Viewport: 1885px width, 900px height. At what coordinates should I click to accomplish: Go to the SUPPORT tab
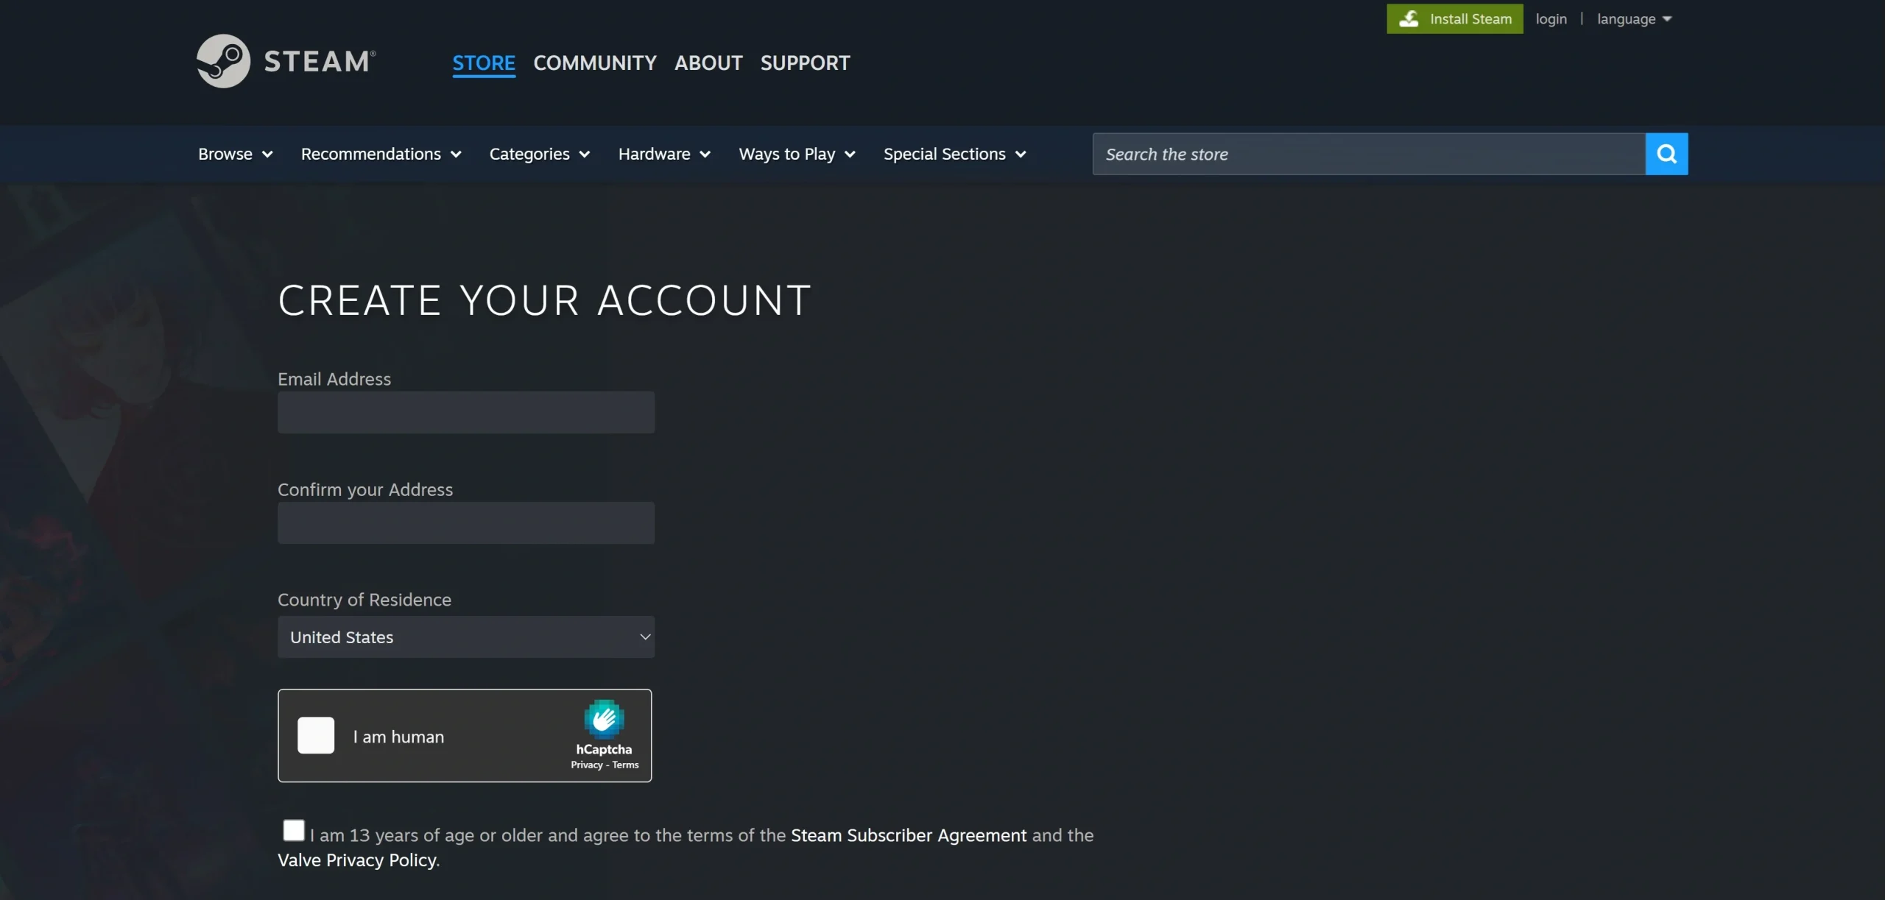pos(805,63)
